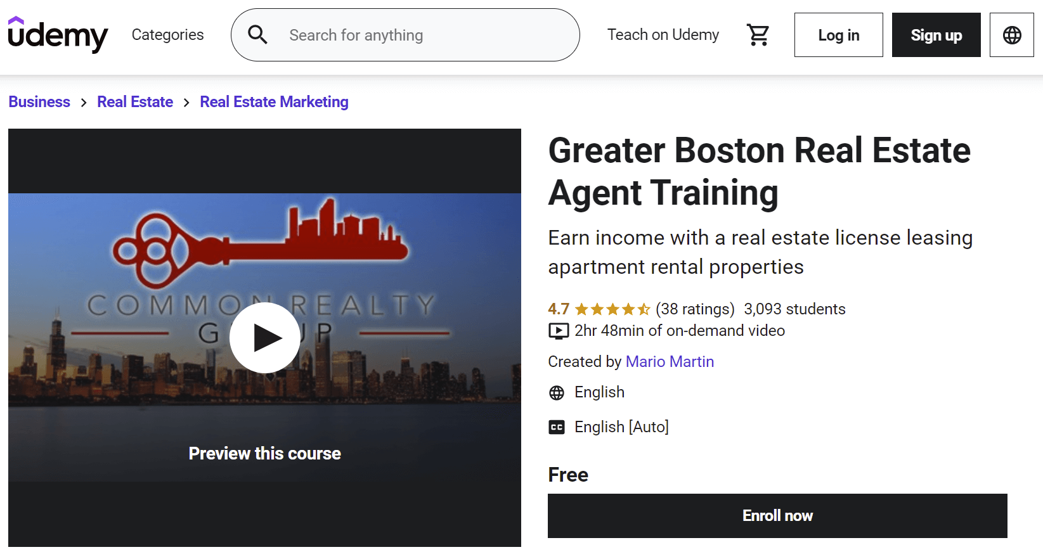Open the Categories menu
The width and height of the screenshot is (1043, 552).
(x=167, y=35)
